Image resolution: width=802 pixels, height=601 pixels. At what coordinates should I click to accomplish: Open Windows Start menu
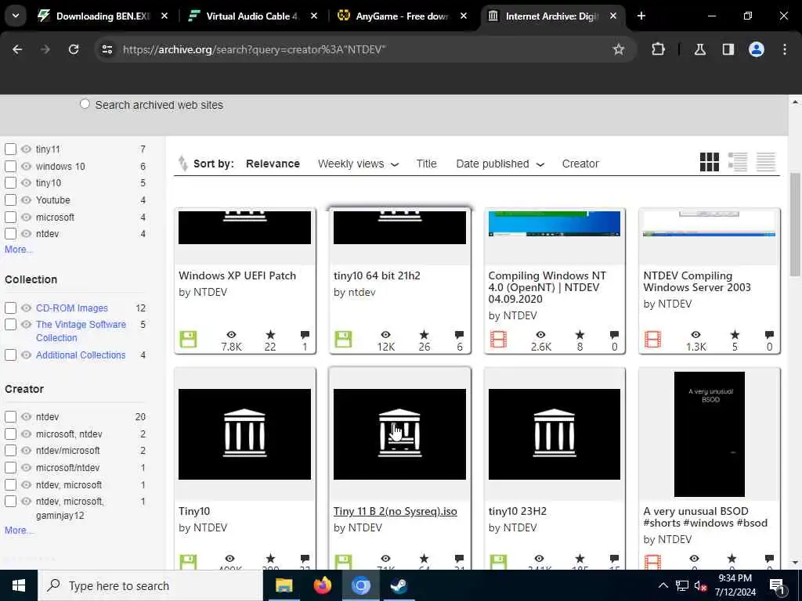[19, 585]
